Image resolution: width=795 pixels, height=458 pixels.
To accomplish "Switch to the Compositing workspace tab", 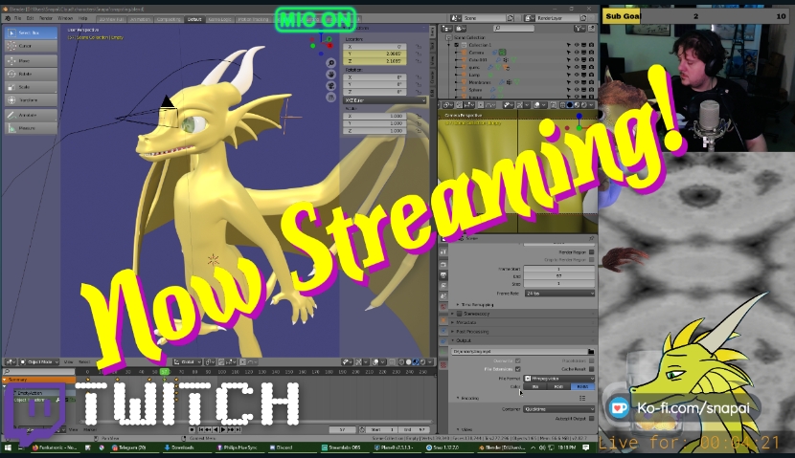I will click(169, 19).
